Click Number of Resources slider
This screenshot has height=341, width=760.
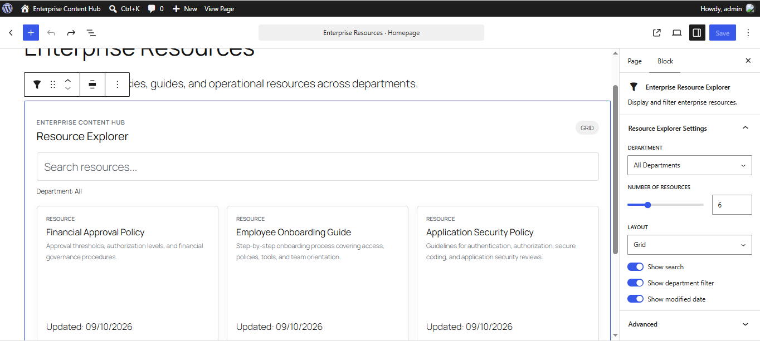click(665, 205)
